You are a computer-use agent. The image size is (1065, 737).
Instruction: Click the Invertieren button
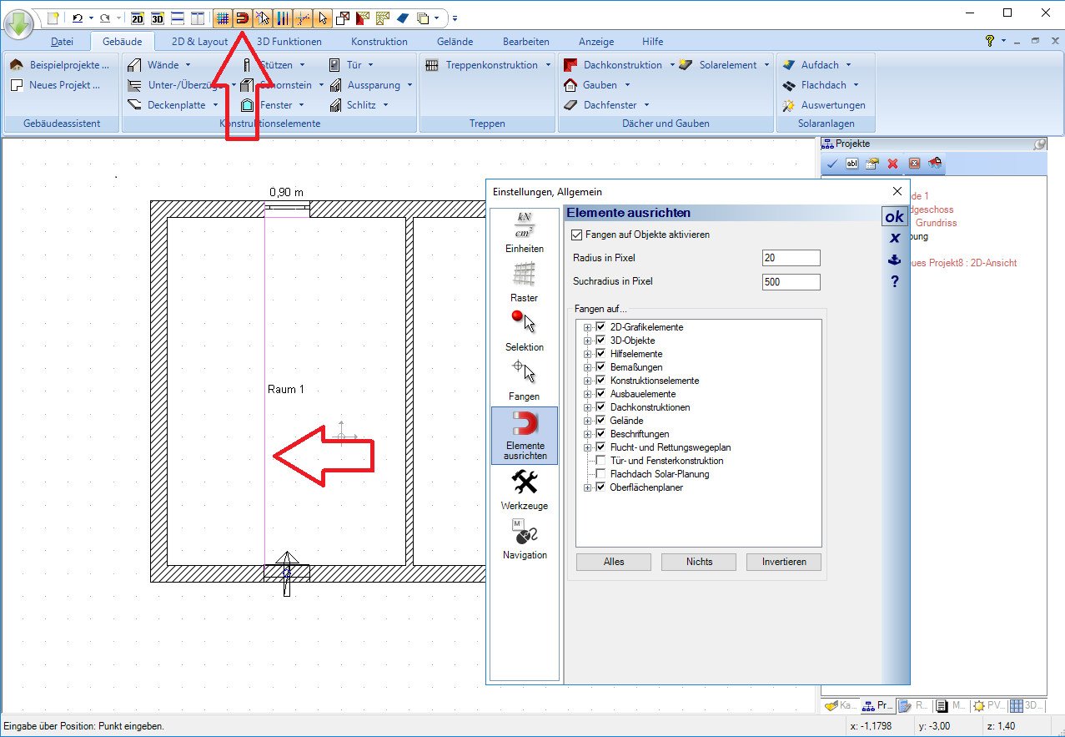click(x=783, y=562)
